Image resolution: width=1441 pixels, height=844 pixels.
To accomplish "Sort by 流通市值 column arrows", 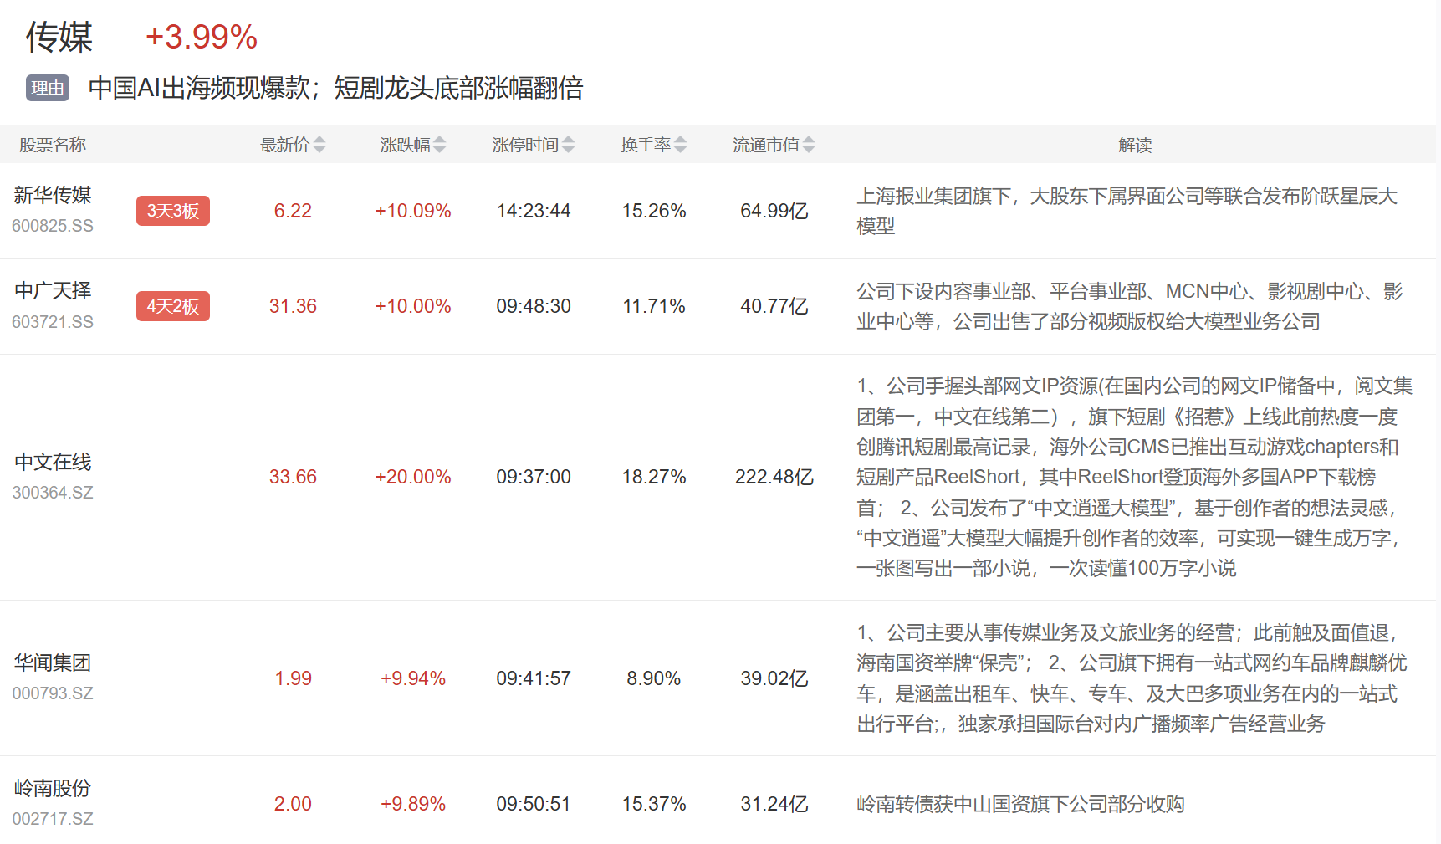I will tap(808, 145).
